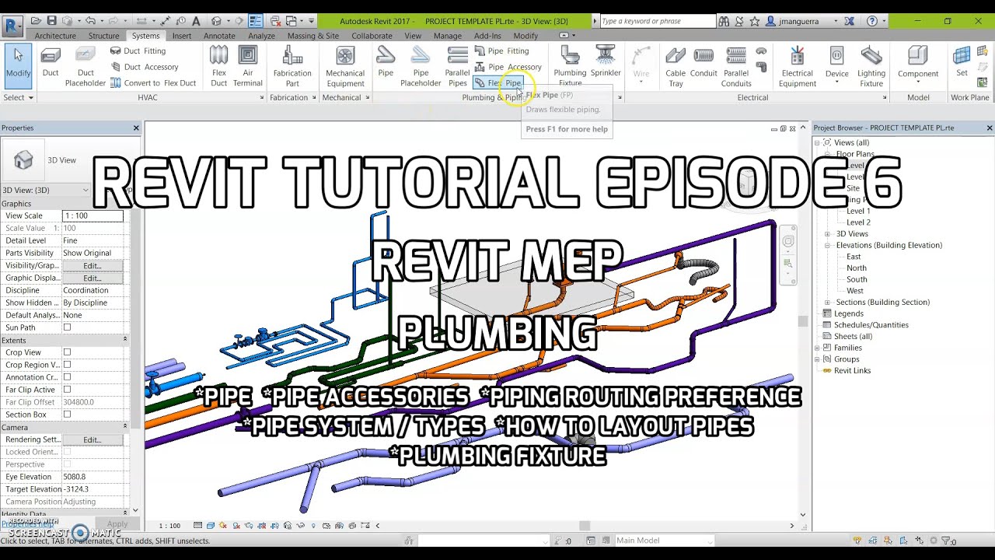Click Edit for Visibility/Graphics overrides
Image resolution: width=995 pixels, height=560 pixels.
pos(93,265)
